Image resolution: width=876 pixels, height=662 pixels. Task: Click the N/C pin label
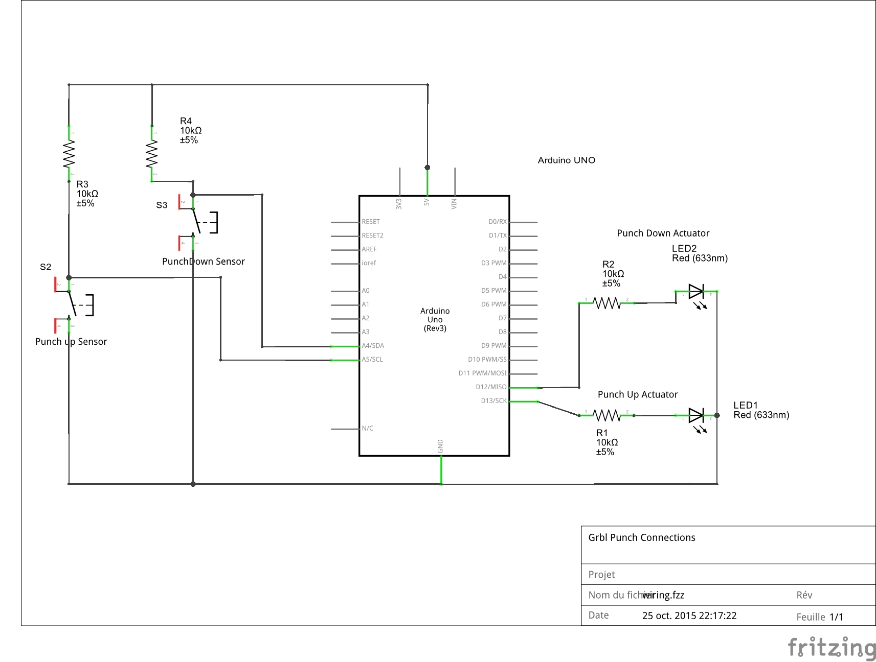pyautogui.click(x=367, y=429)
